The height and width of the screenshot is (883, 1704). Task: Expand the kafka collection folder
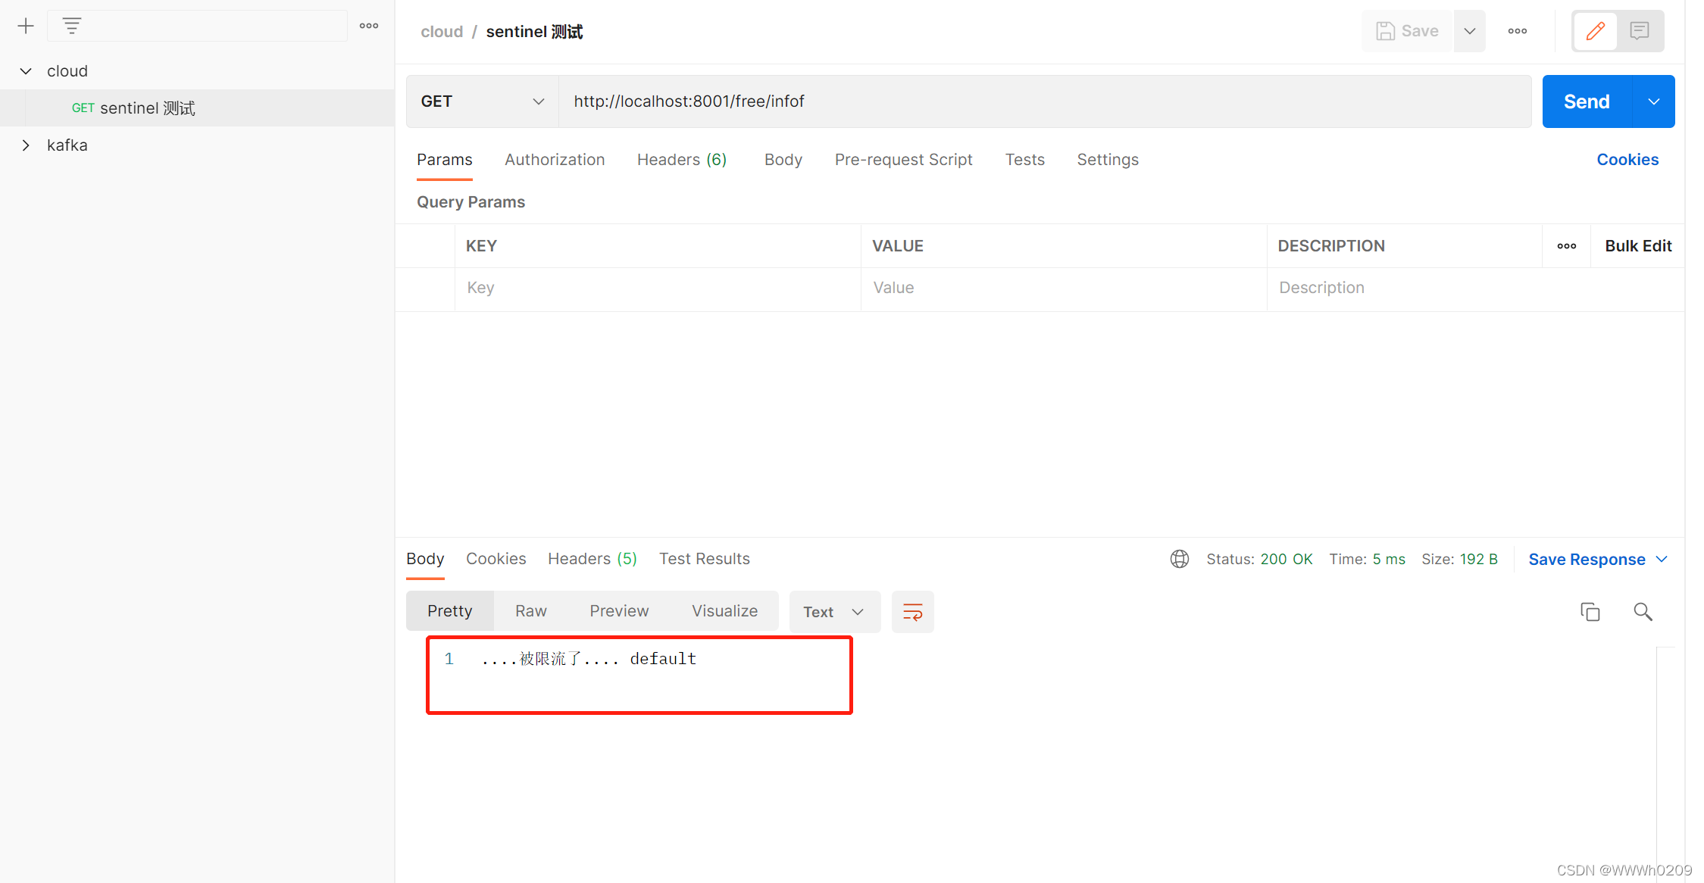pyautogui.click(x=26, y=145)
